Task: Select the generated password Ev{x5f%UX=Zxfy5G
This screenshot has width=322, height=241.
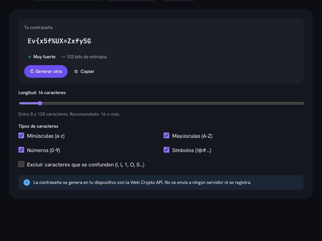Action: [x=59, y=41]
